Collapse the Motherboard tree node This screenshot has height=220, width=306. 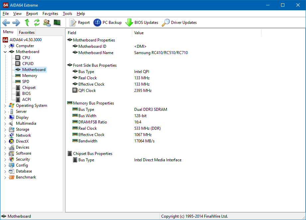[5, 52]
